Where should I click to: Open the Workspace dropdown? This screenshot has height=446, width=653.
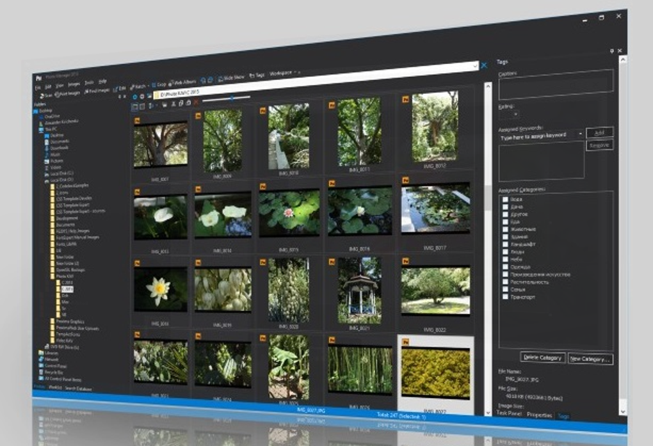pos(284,73)
